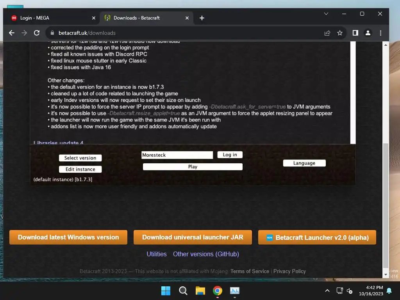This screenshot has height=300, width=400.
Task: Download latest Windows version
Action: (x=68, y=237)
